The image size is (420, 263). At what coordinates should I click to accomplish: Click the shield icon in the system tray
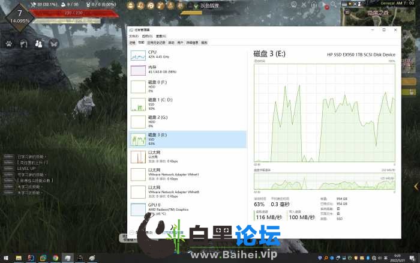pyautogui.click(x=320, y=258)
